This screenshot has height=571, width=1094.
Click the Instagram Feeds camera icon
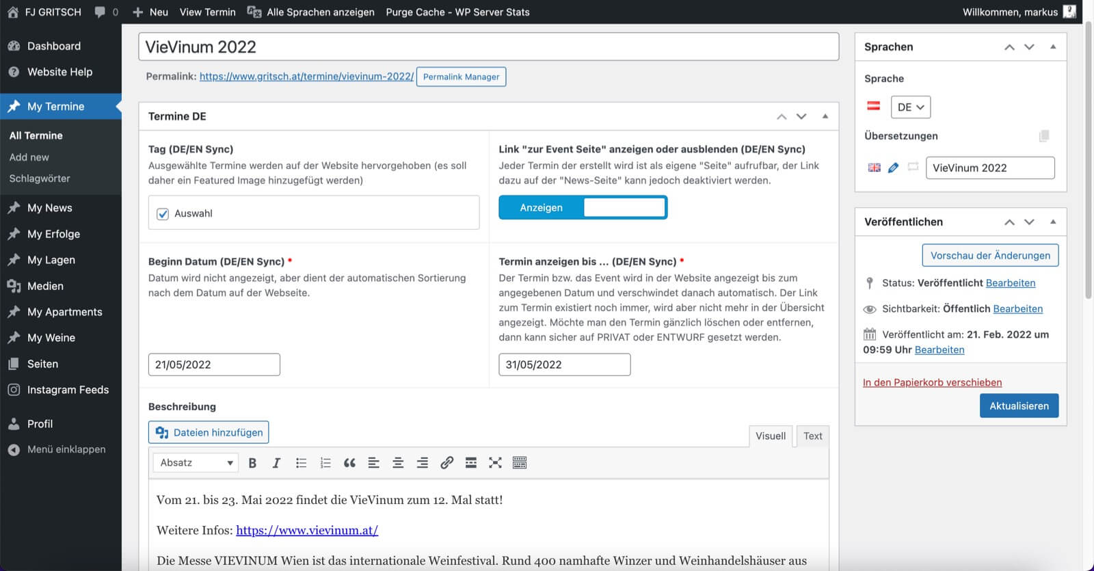pos(14,390)
